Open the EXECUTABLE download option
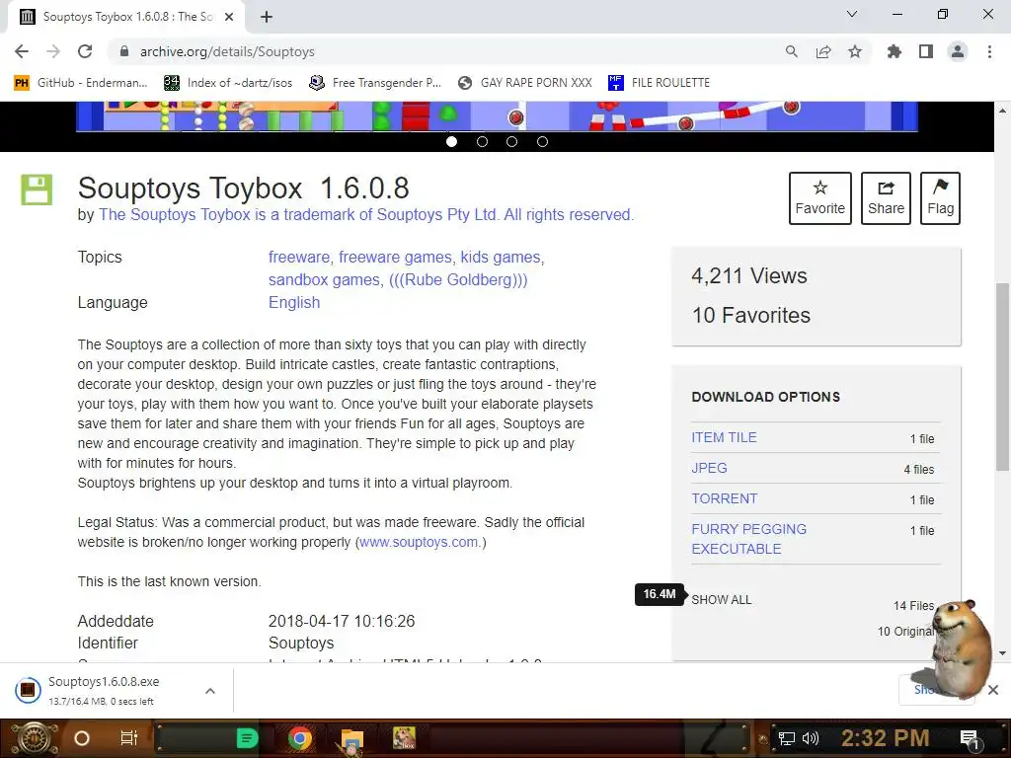The image size is (1011, 758). click(x=748, y=539)
